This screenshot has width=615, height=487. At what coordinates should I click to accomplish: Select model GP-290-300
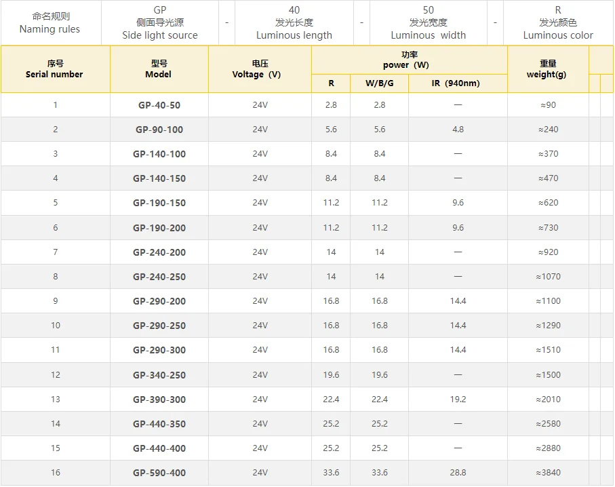coord(159,350)
